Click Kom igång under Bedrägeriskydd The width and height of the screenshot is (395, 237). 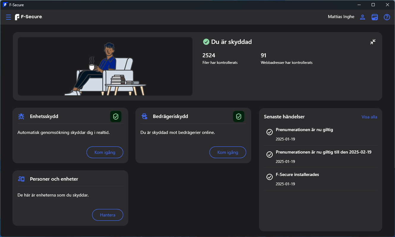coord(227,152)
